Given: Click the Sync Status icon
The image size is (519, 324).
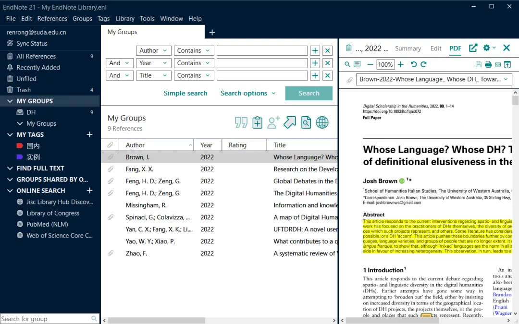Looking at the screenshot, I should (x=10, y=43).
